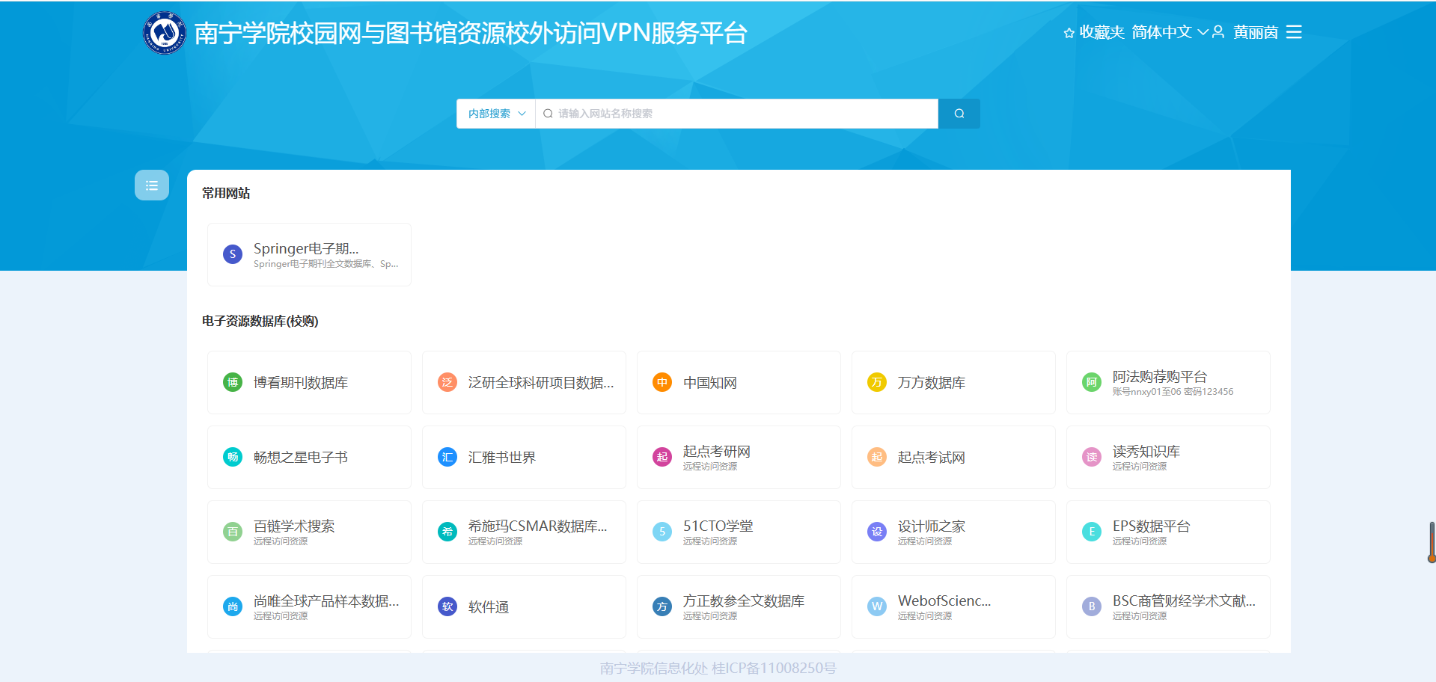Click the 希施玛CSMAR teal icon
The image size is (1436, 682).
[447, 532]
